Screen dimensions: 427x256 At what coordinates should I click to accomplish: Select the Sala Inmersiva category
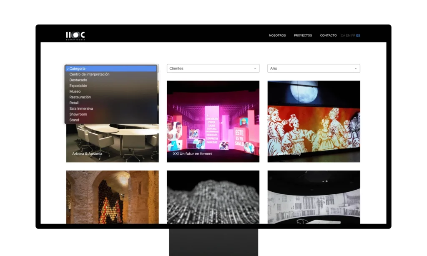(111, 109)
